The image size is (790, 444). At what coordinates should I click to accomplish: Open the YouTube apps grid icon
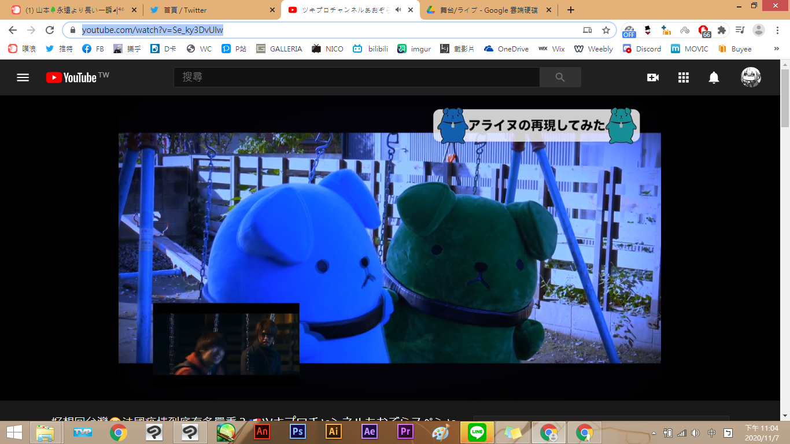[684, 77]
